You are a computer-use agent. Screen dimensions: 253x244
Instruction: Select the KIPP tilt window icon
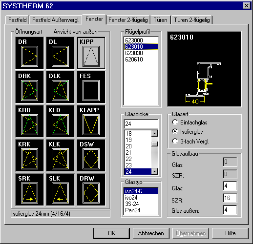91,53
